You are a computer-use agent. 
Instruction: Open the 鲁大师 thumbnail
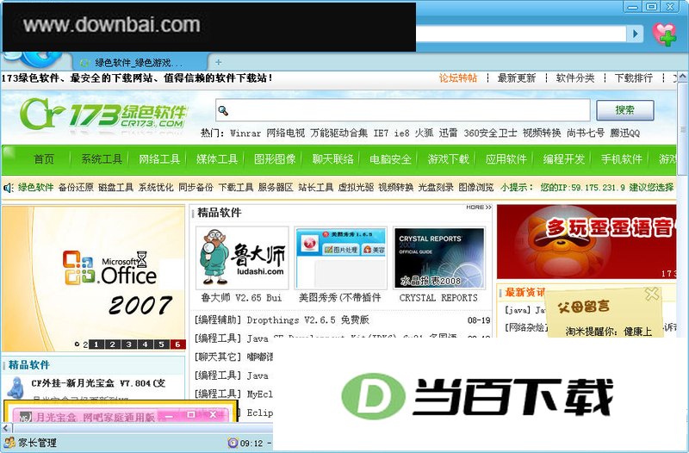tap(242, 258)
